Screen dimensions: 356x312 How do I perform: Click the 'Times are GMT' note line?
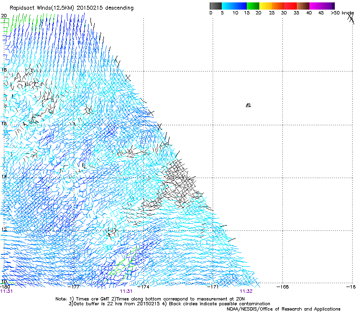[150, 299]
